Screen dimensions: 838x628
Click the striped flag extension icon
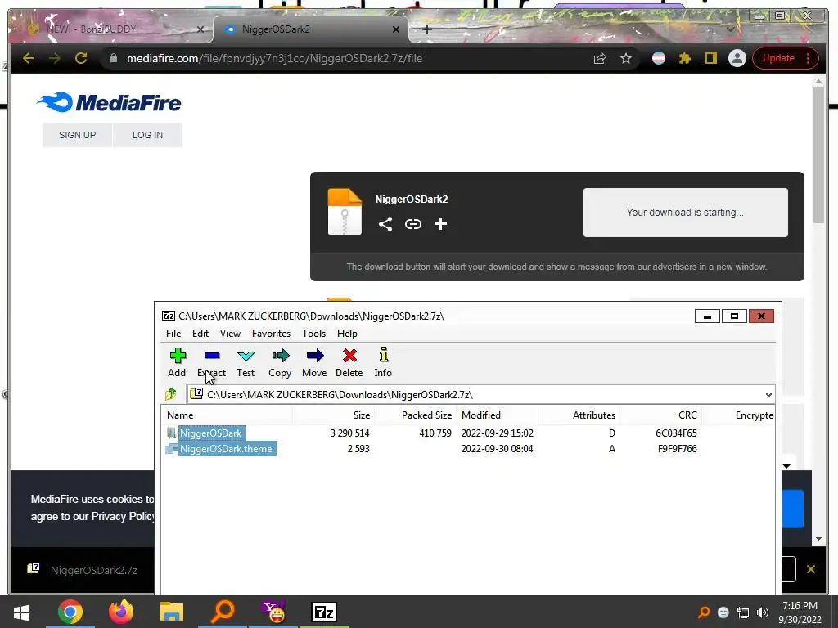click(659, 58)
